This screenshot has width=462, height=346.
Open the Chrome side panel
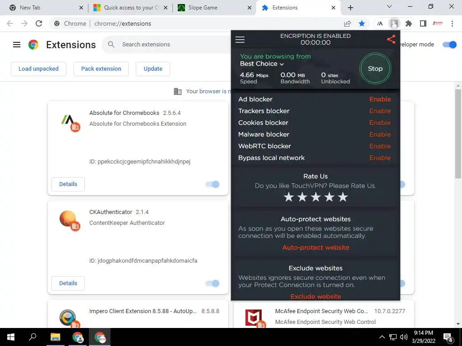tap(423, 23)
